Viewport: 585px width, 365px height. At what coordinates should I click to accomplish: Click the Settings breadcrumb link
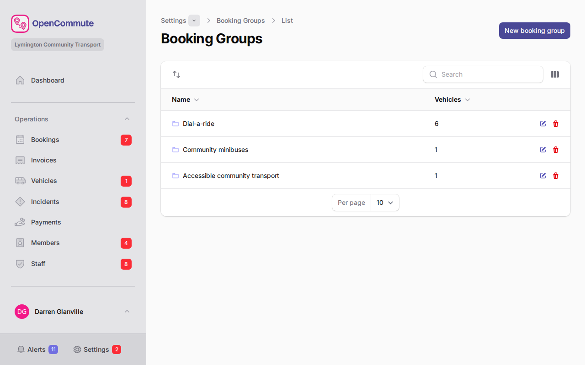coord(174,21)
